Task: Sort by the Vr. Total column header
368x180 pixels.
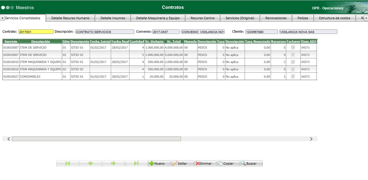Action: pos(174,41)
